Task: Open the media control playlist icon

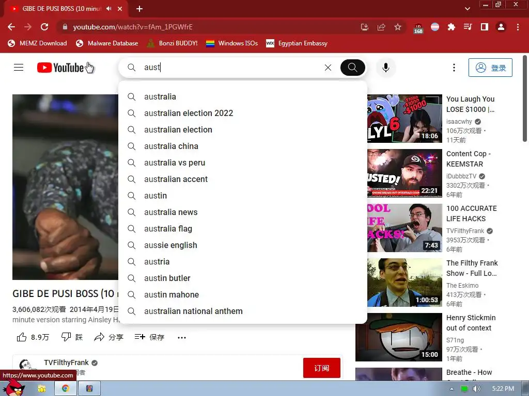Action: [x=468, y=27]
